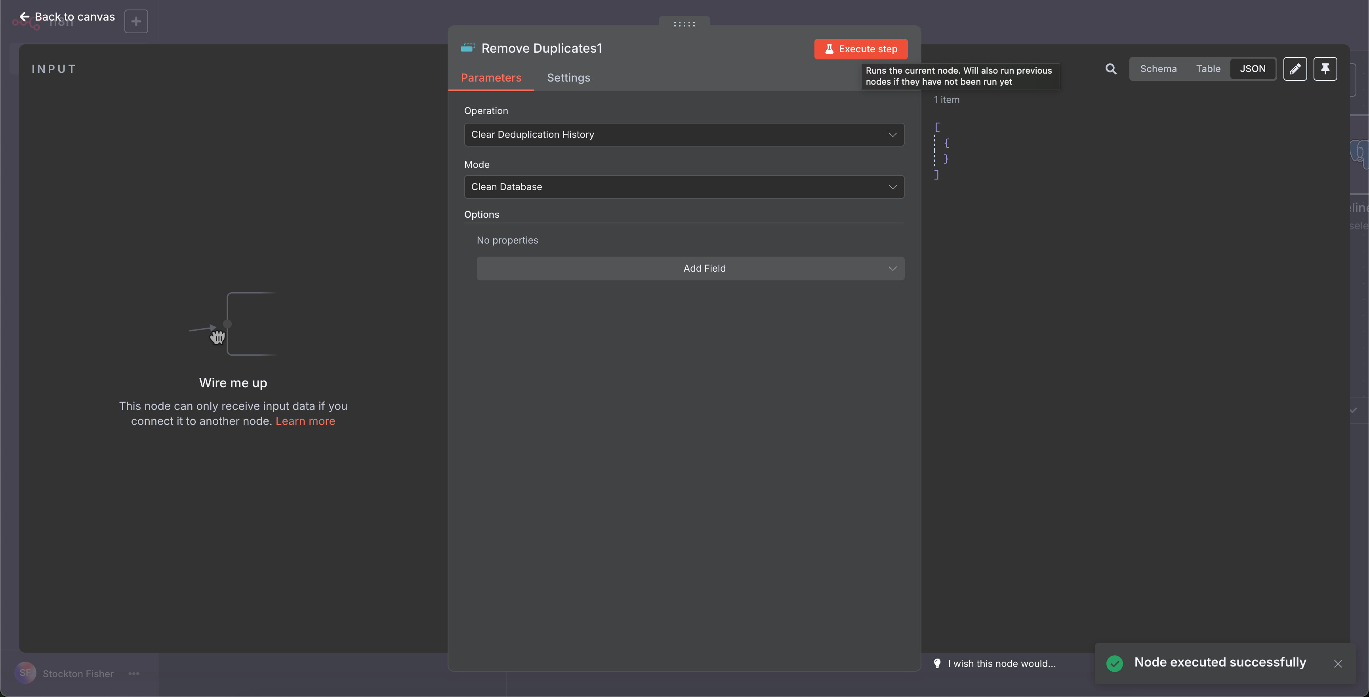
Task: Click the INPUT panel heading
Action: click(x=54, y=69)
